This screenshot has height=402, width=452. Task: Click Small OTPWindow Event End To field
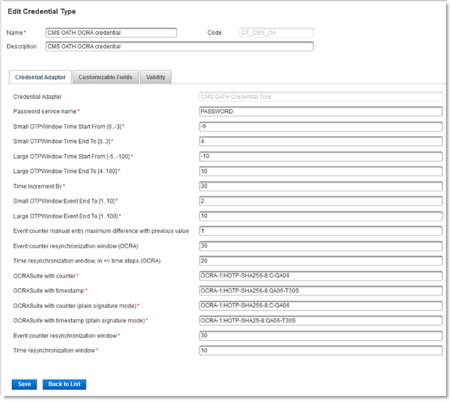(321, 201)
